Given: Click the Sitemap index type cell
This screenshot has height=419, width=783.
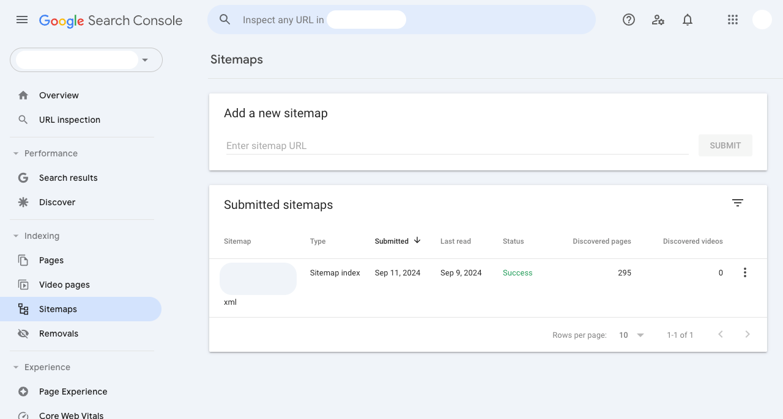Looking at the screenshot, I should coord(335,273).
